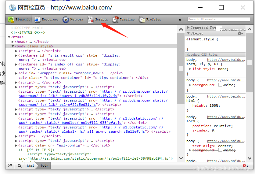Image resolution: width=255 pixels, height=174 pixels.
Task: Open the Network panel icon
Action: tap(66, 20)
